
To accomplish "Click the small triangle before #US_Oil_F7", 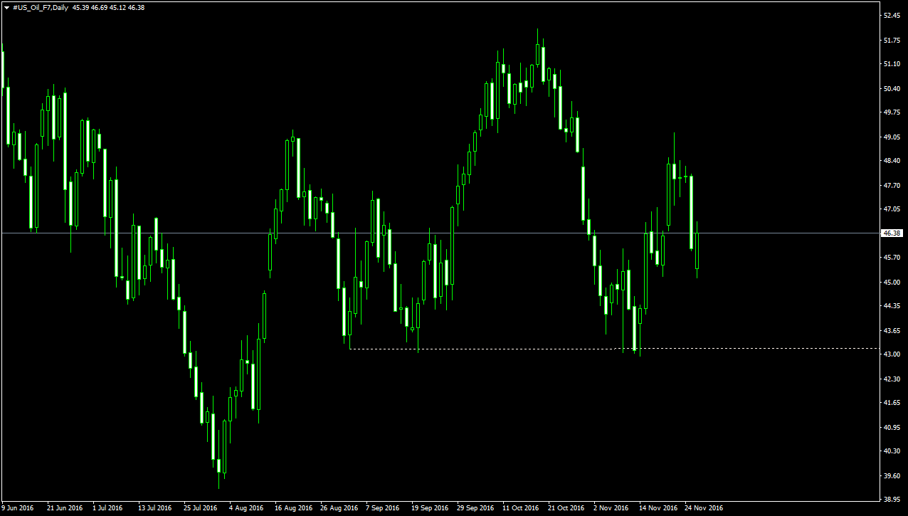I will tap(6, 7).
